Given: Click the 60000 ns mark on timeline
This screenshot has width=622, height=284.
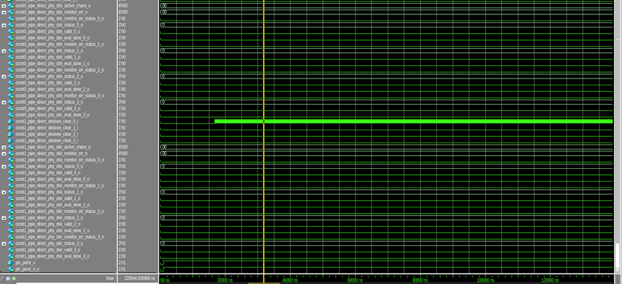Looking at the screenshot, I should coord(355,280).
